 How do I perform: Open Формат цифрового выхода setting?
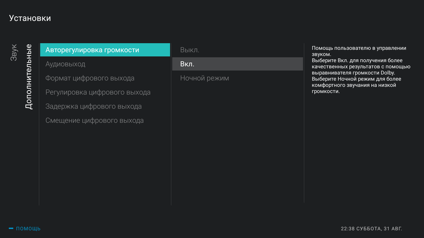tap(90, 78)
